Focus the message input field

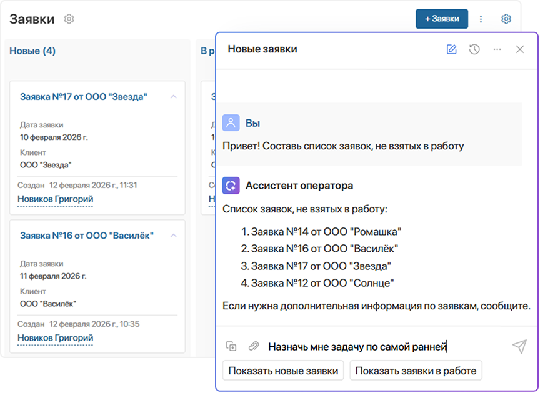386,347
